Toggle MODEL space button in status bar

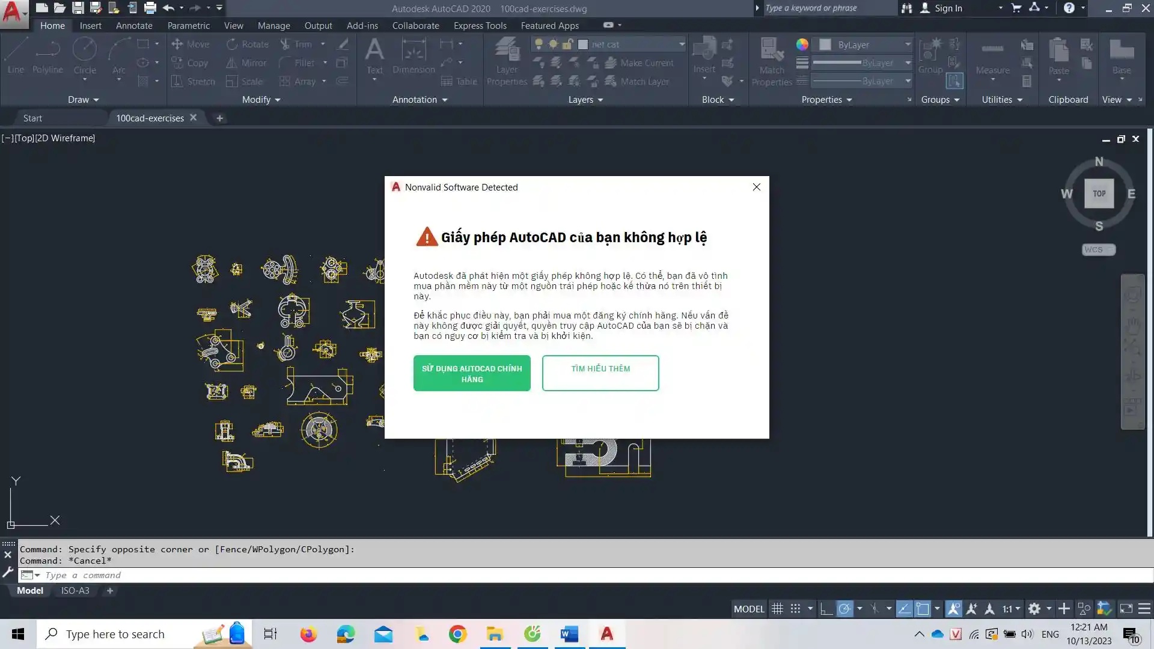click(x=749, y=609)
